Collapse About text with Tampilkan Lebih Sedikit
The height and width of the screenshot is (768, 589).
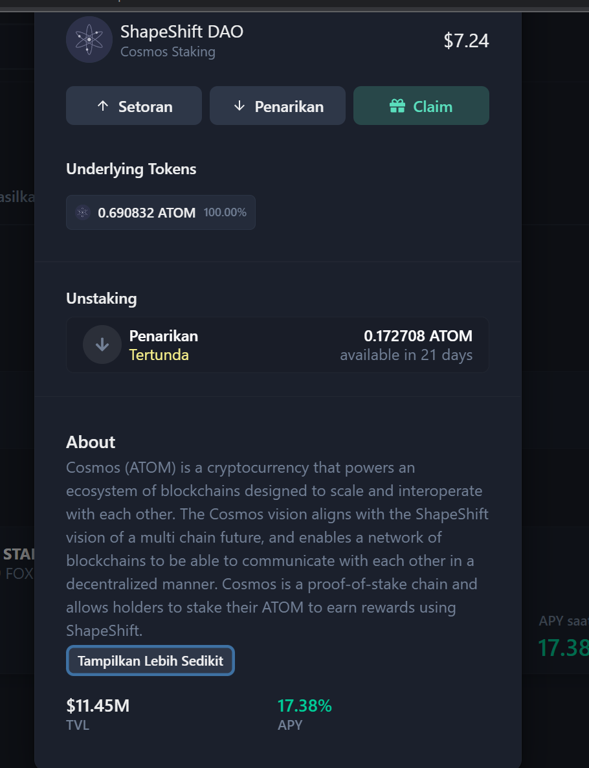150,661
